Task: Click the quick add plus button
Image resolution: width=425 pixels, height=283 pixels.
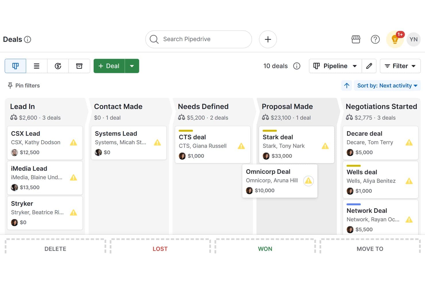Action: point(268,39)
